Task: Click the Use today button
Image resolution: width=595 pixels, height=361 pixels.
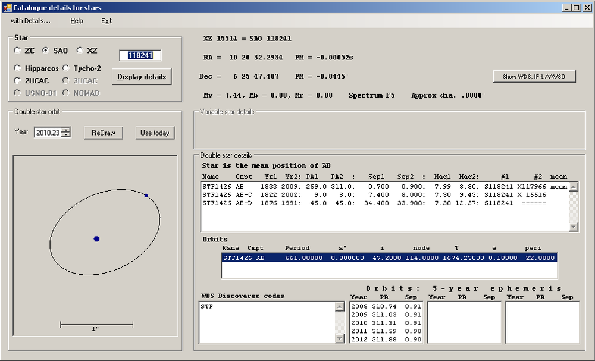Action: (x=155, y=133)
